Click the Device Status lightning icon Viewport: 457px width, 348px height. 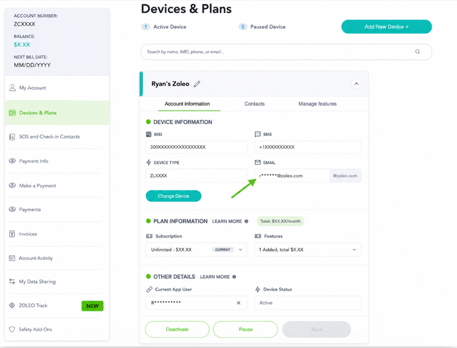tap(258, 290)
